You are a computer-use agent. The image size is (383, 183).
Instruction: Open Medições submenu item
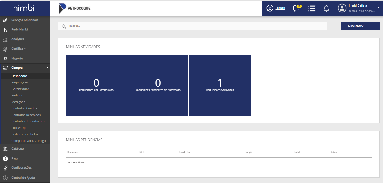18,102
